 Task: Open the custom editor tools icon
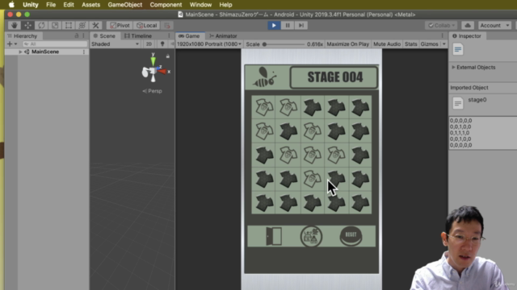point(95,25)
